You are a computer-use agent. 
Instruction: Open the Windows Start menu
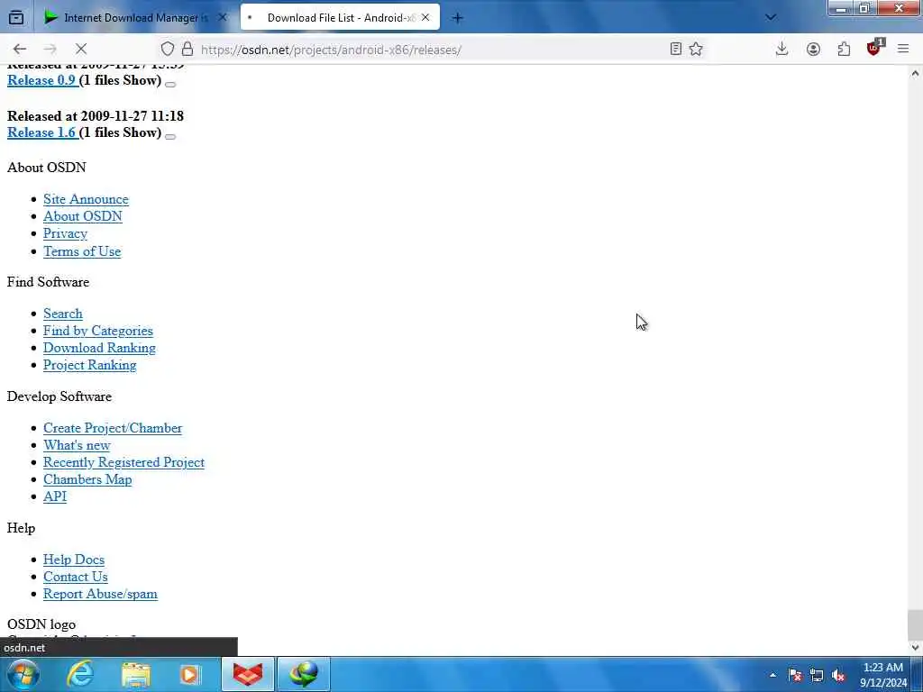click(23, 674)
